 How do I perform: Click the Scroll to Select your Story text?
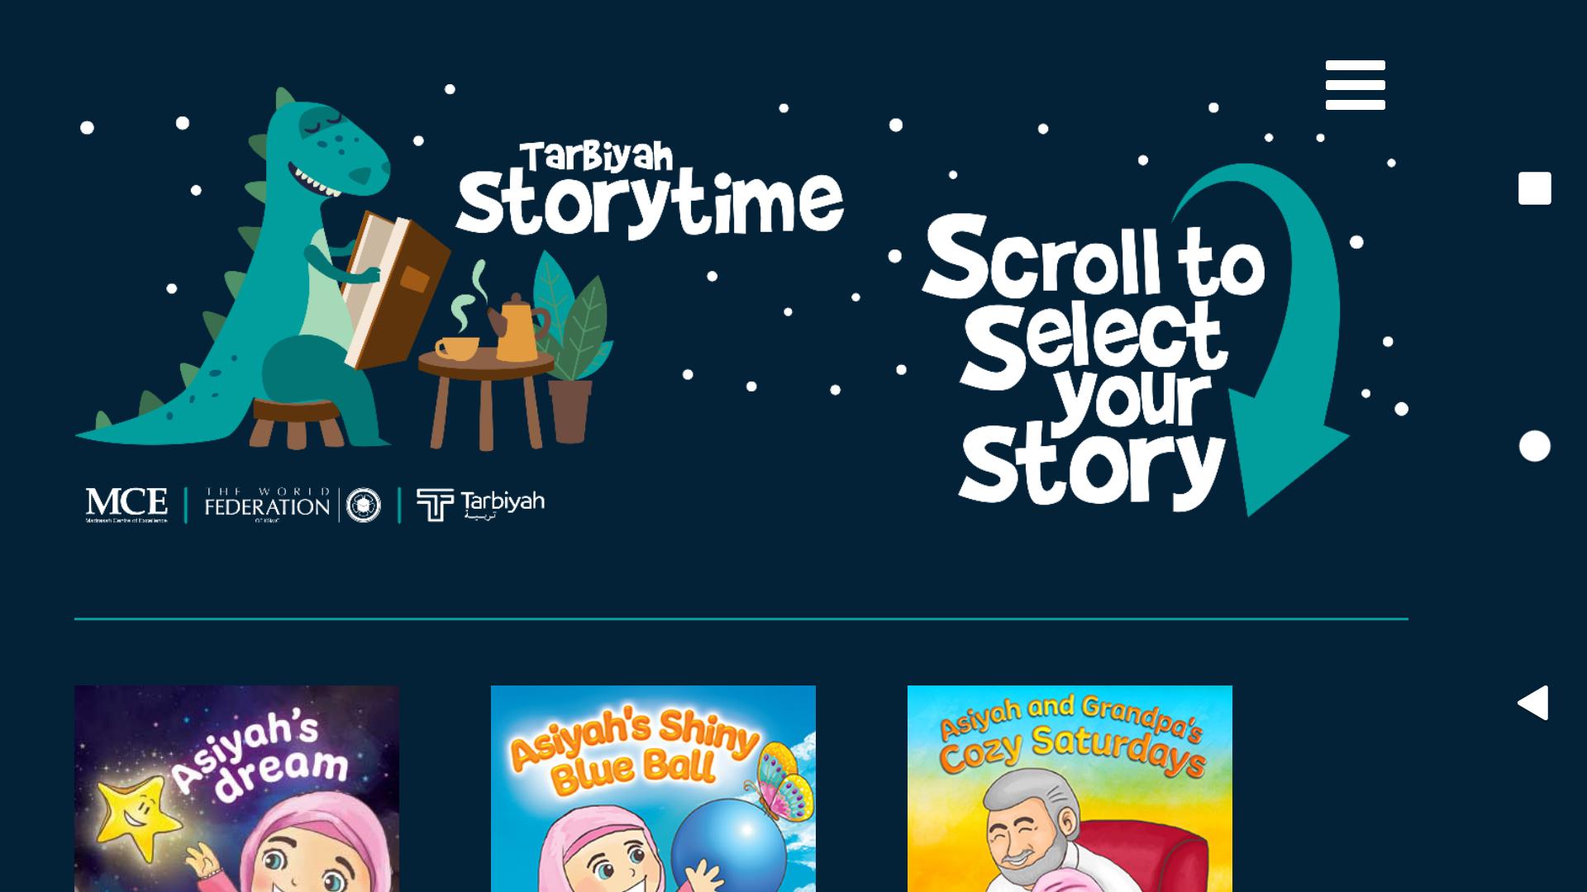point(1093,360)
